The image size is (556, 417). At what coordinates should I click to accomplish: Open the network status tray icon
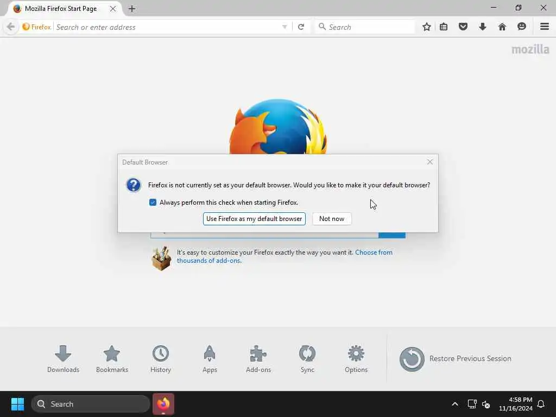[x=472, y=404]
